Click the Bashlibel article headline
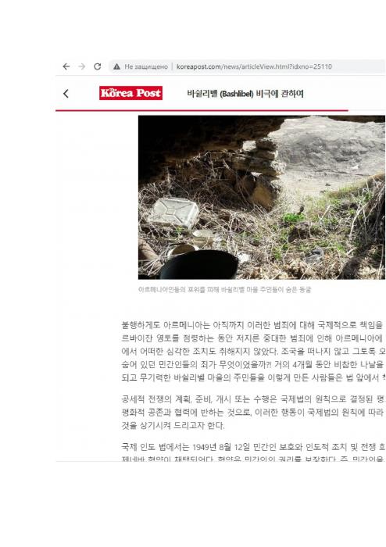The width and height of the screenshot is (386, 547). (245, 94)
